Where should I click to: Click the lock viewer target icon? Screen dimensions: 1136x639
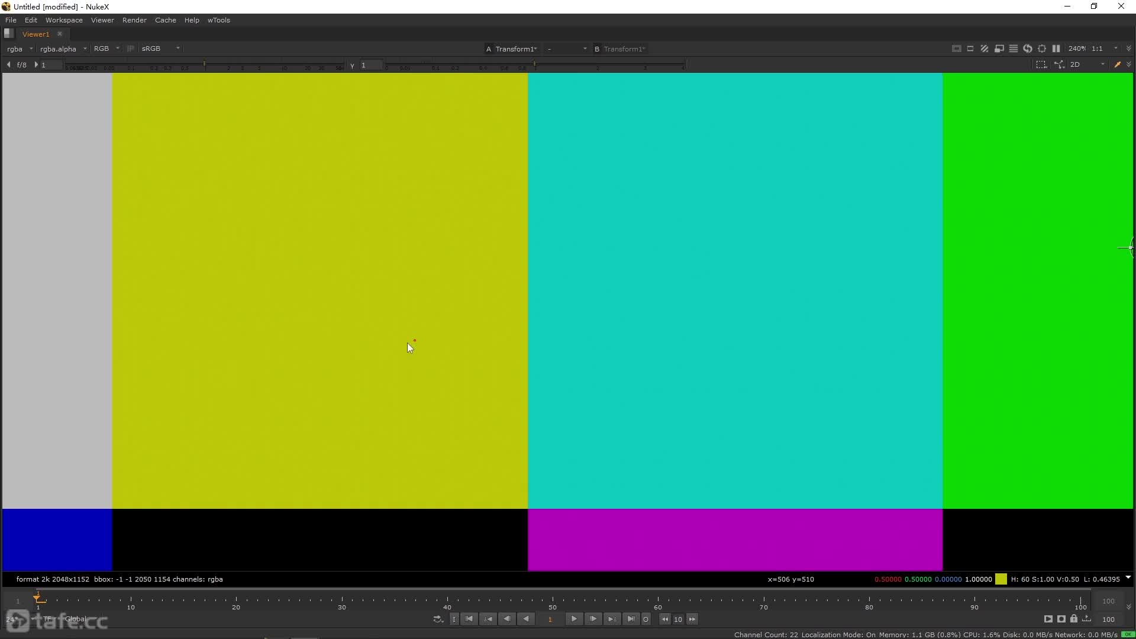(1042, 49)
